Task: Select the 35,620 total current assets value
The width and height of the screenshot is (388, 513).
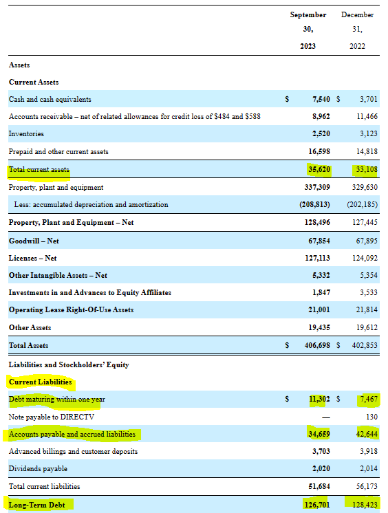Action: point(319,169)
